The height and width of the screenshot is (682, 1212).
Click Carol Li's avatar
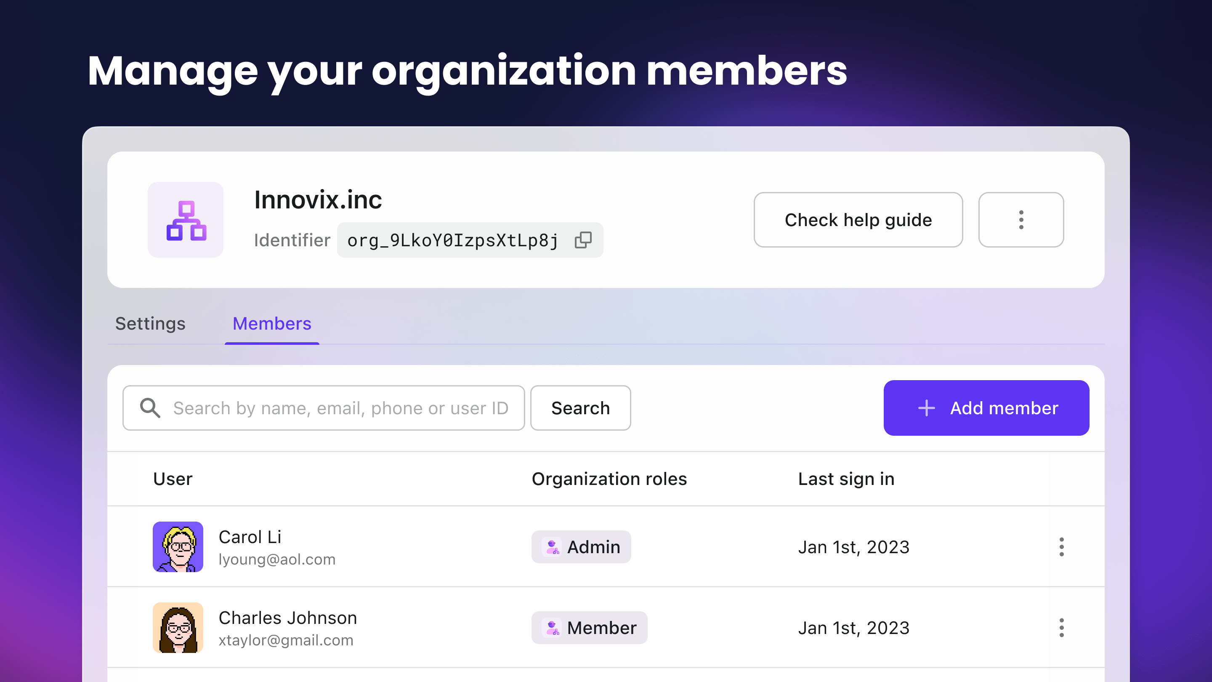(x=178, y=547)
